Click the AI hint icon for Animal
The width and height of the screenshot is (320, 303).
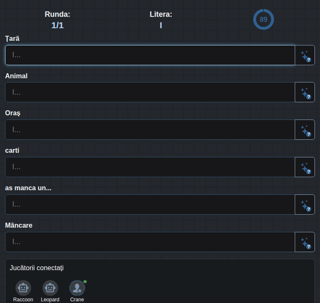pyautogui.click(x=305, y=92)
